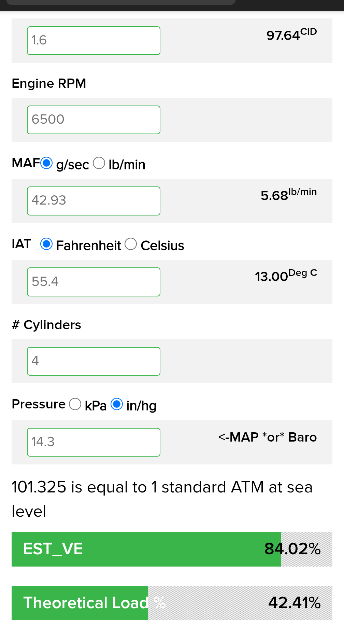
Task: Click the pressure input showing 14.3
Action: tap(94, 442)
